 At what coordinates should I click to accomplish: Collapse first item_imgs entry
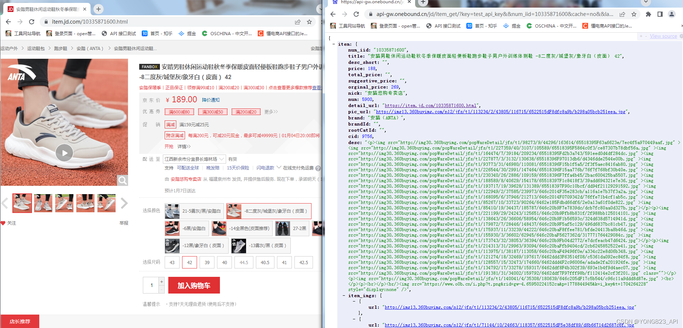[x=354, y=301]
